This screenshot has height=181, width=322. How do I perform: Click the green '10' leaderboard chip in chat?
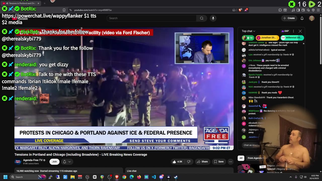coord(248,38)
